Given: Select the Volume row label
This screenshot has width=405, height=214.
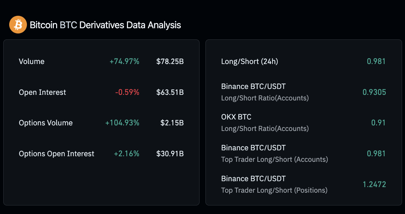Looking at the screenshot, I should pyautogui.click(x=32, y=61).
